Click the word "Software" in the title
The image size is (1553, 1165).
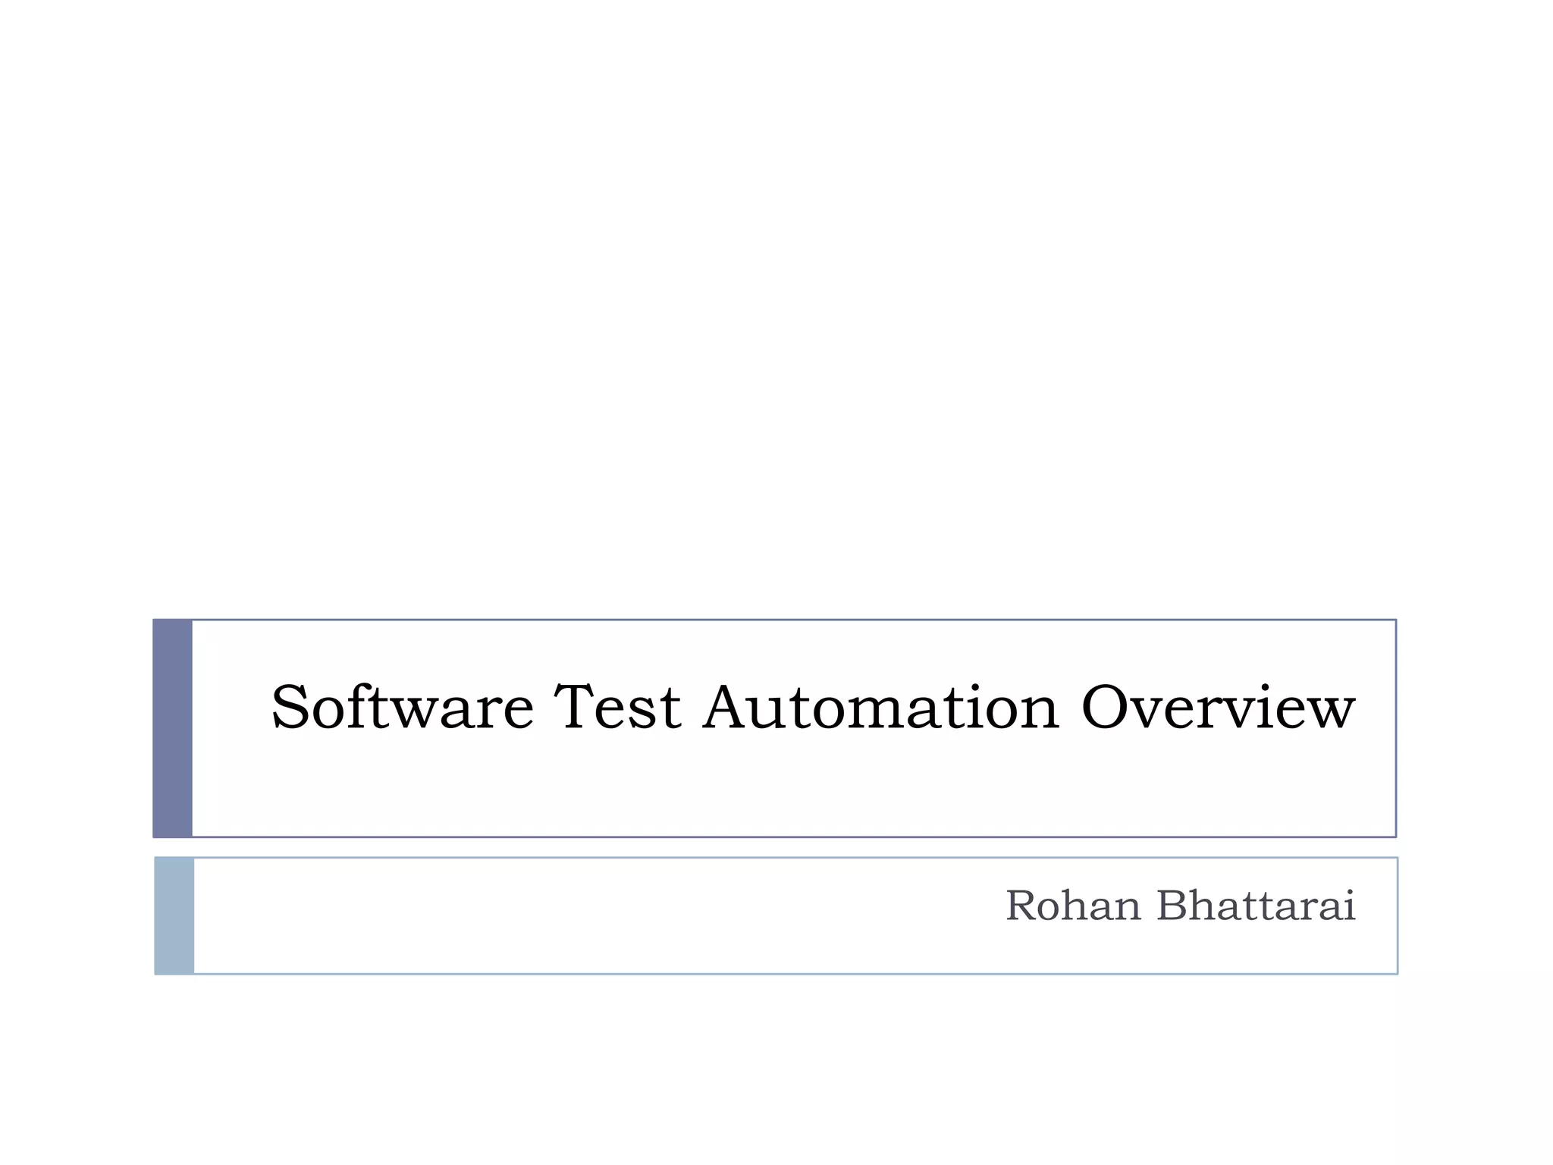click(x=403, y=706)
